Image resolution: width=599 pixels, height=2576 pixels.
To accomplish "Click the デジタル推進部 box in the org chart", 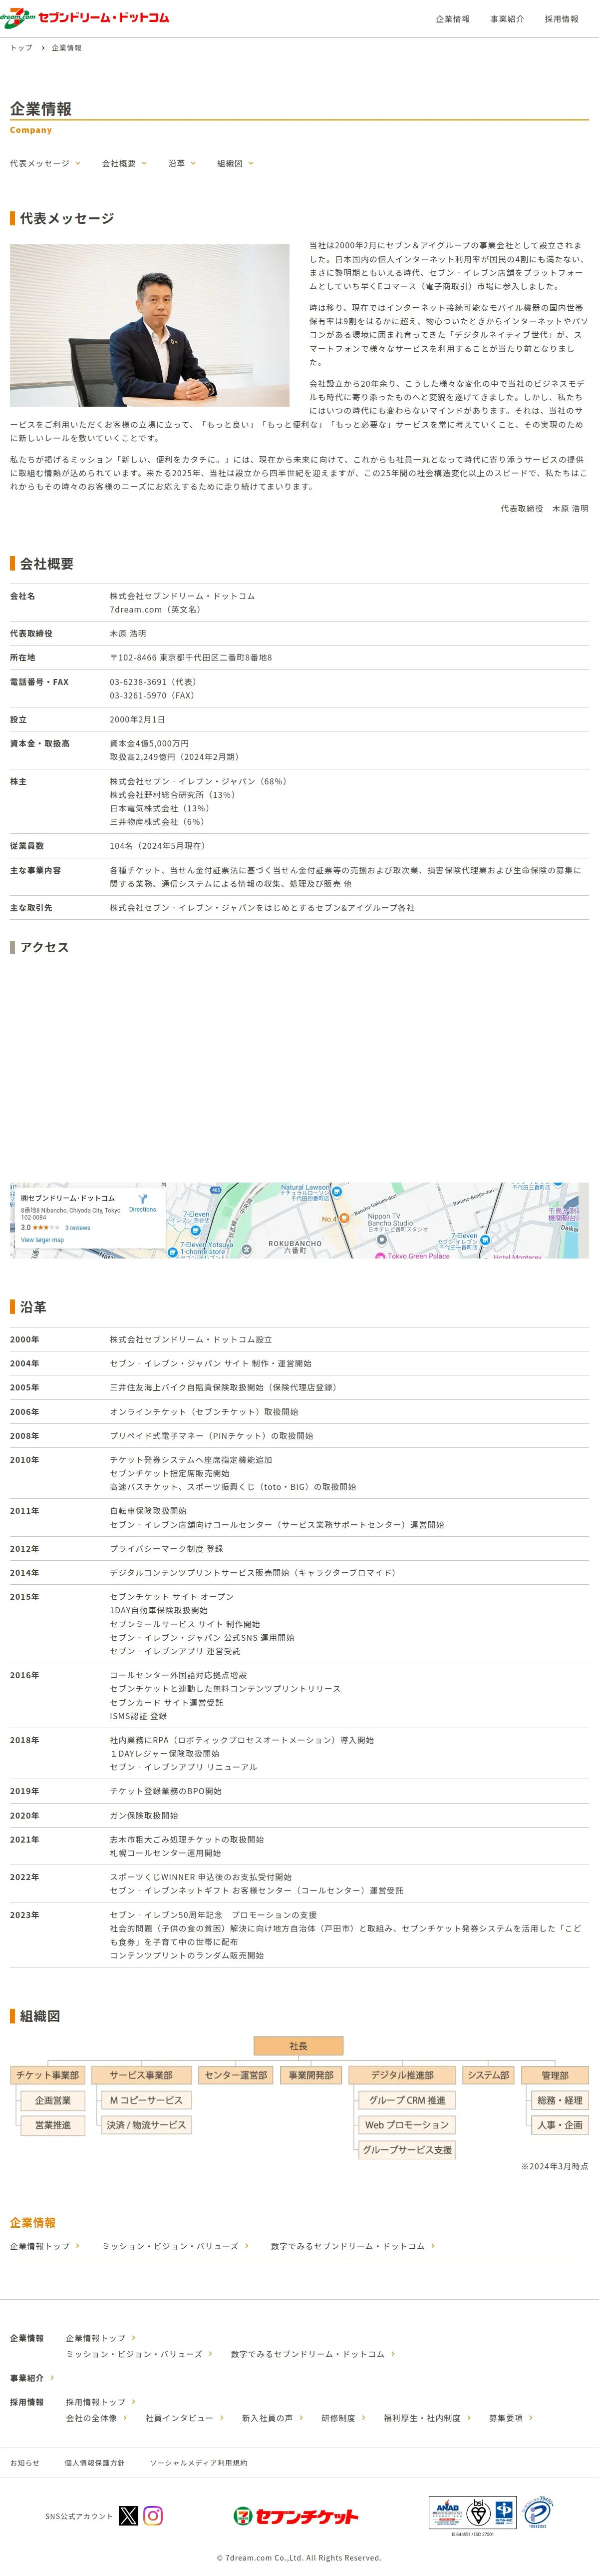I will (402, 2075).
